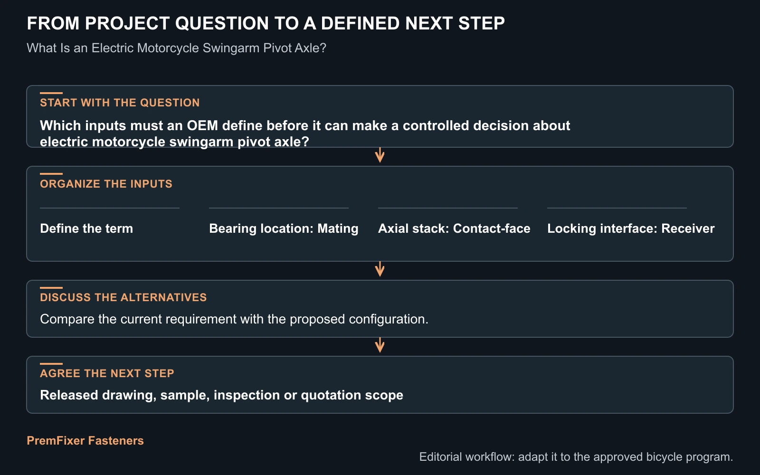
Task: Select the 'Organize the Inputs' heading
Action: [106, 184]
